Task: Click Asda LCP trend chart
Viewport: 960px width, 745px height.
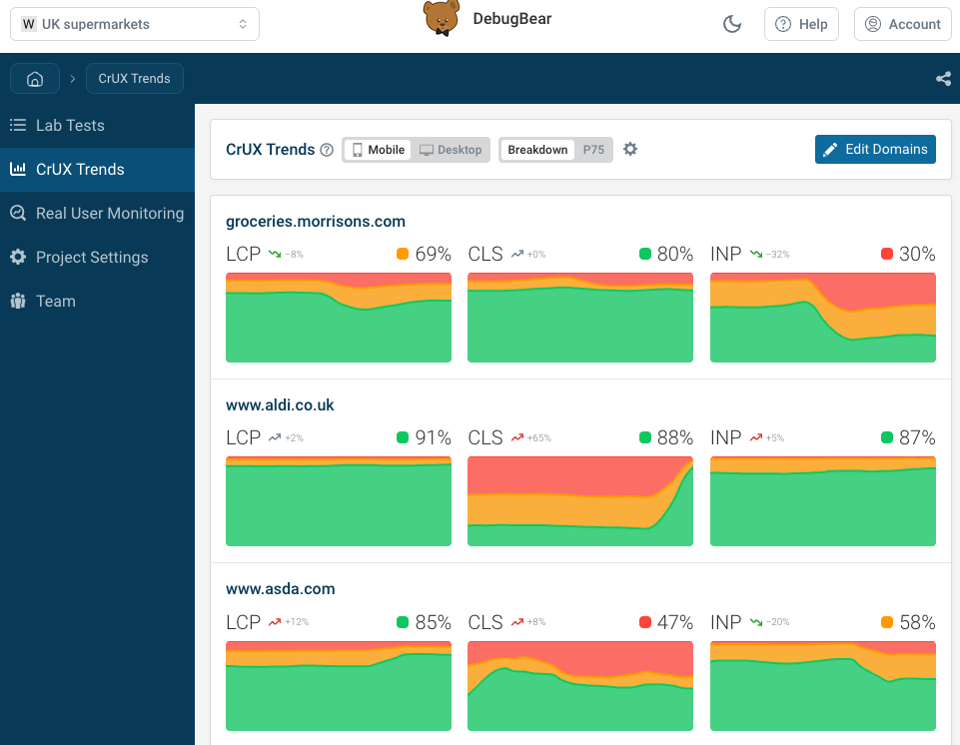Action: point(339,686)
